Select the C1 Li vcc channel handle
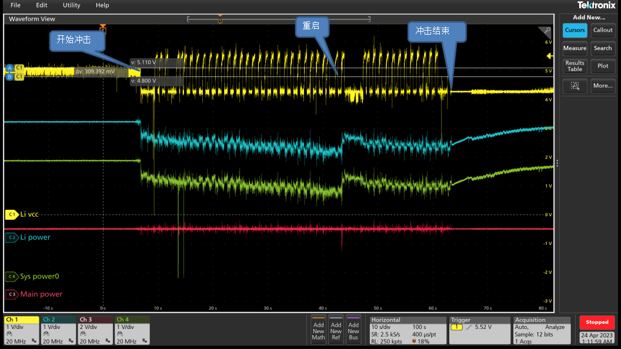This screenshot has width=621, height=349. (x=12, y=215)
